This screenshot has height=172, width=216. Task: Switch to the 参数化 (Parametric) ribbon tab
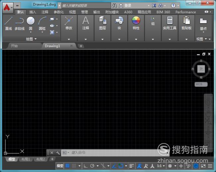(59, 12)
